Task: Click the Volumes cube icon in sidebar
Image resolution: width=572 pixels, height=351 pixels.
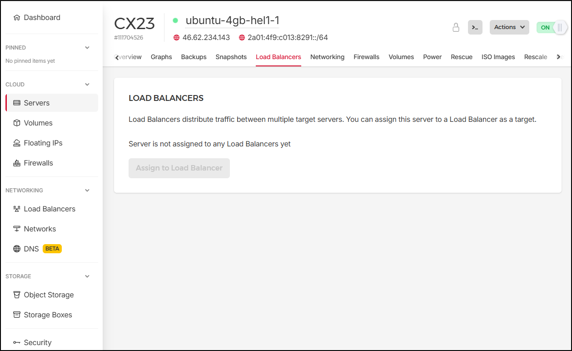Action: coord(17,123)
